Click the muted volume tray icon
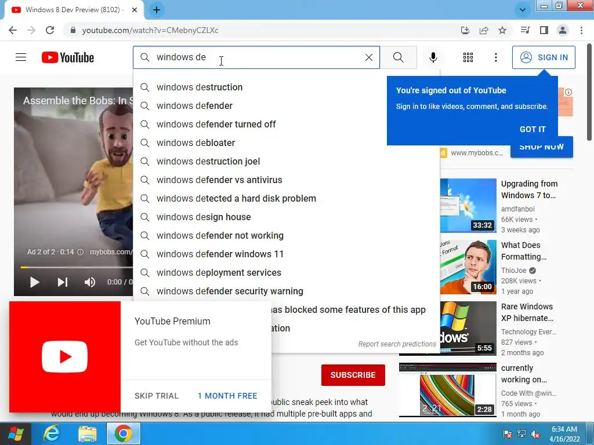 tap(535, 434)
